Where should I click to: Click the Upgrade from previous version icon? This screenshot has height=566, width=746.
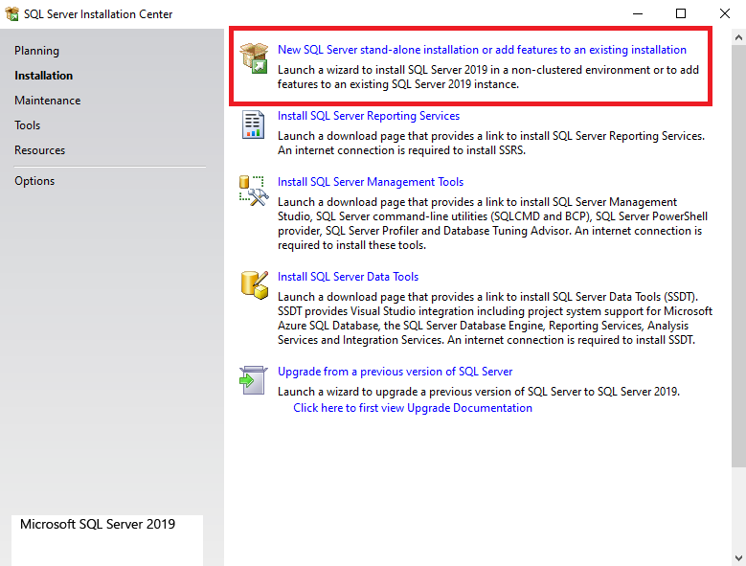coord(253,380)
